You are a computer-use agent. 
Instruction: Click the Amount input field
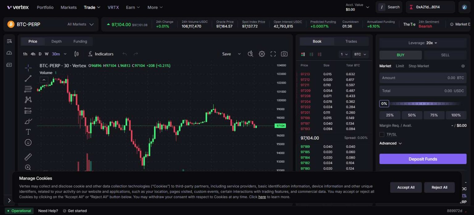coord(423,78)
